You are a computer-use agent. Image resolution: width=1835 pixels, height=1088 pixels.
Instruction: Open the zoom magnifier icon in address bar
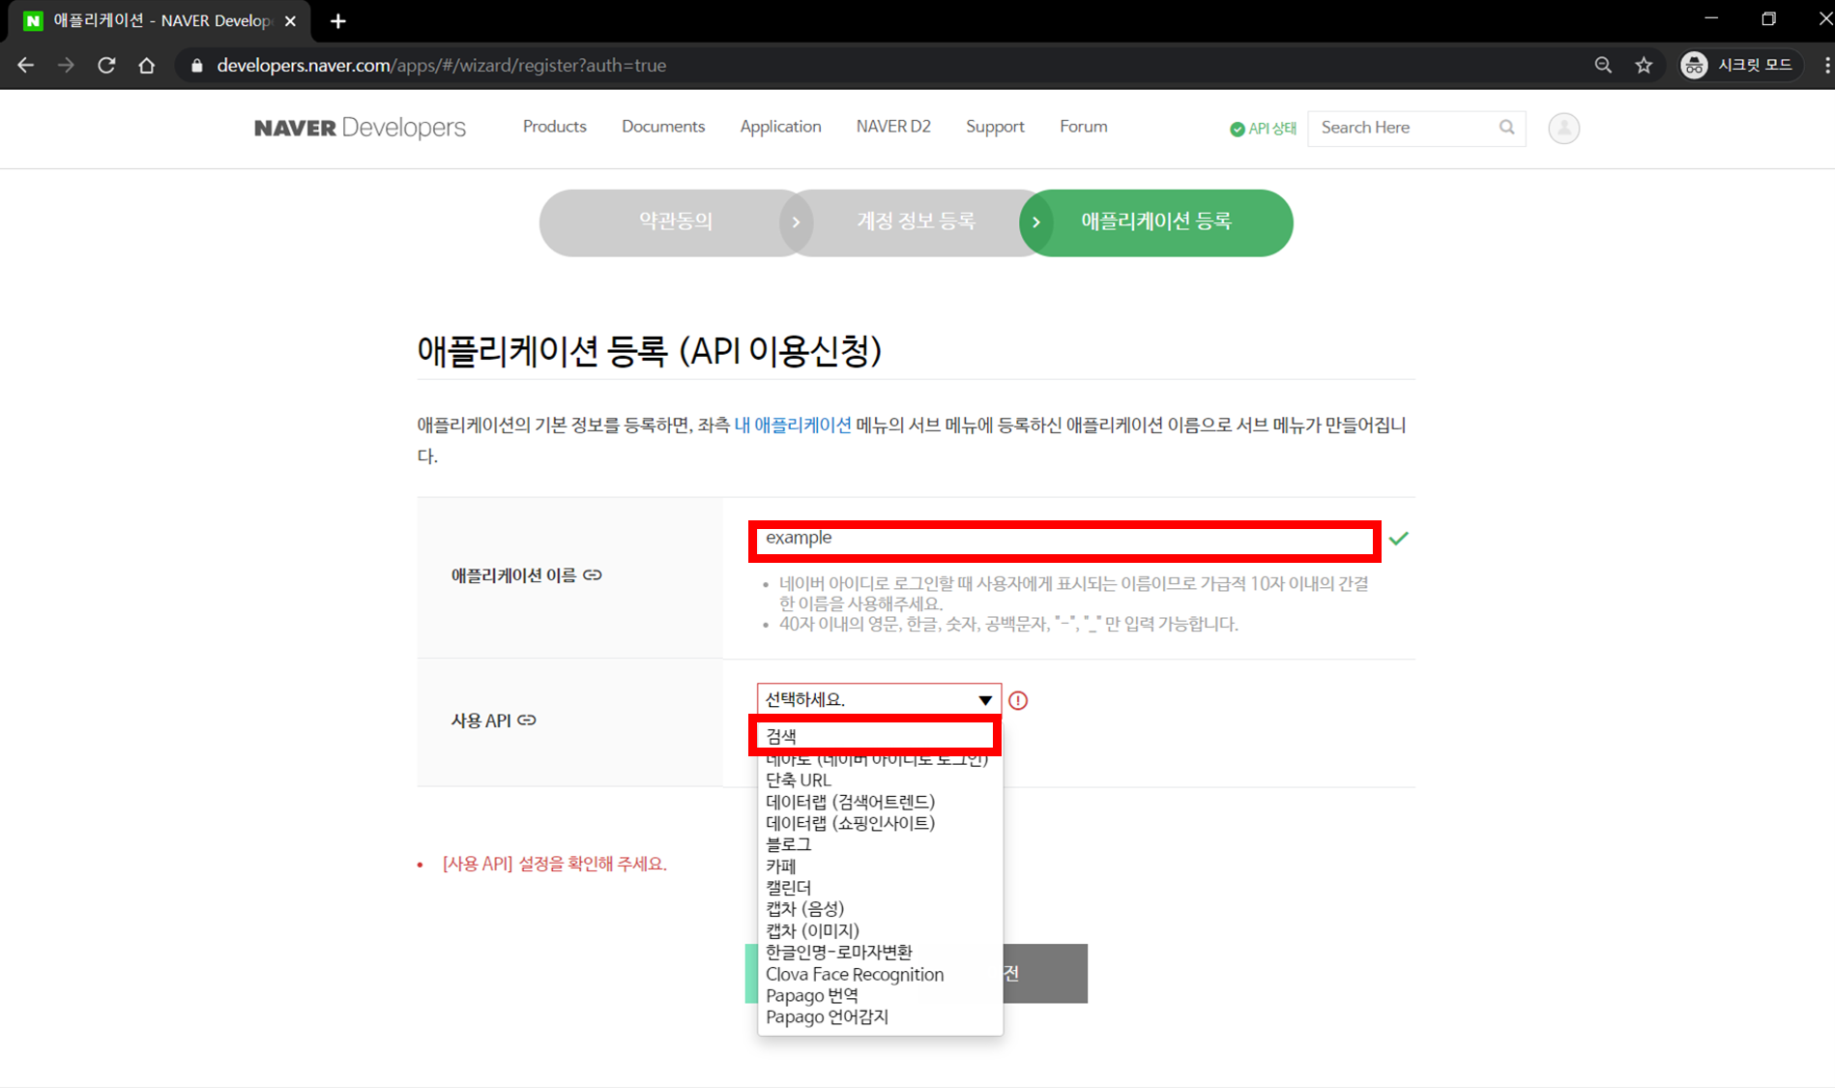pyautogui.click(x=1603, y=65)
